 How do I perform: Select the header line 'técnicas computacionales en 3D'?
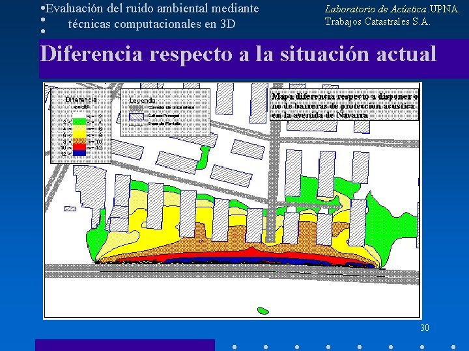152,24
